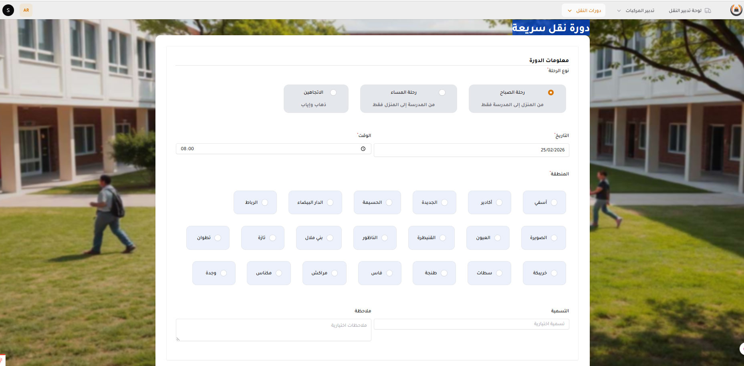The height and width of the screenshot is (366, 744).
Task: Click the time field showing 08:00
Action: coord(268,149)
